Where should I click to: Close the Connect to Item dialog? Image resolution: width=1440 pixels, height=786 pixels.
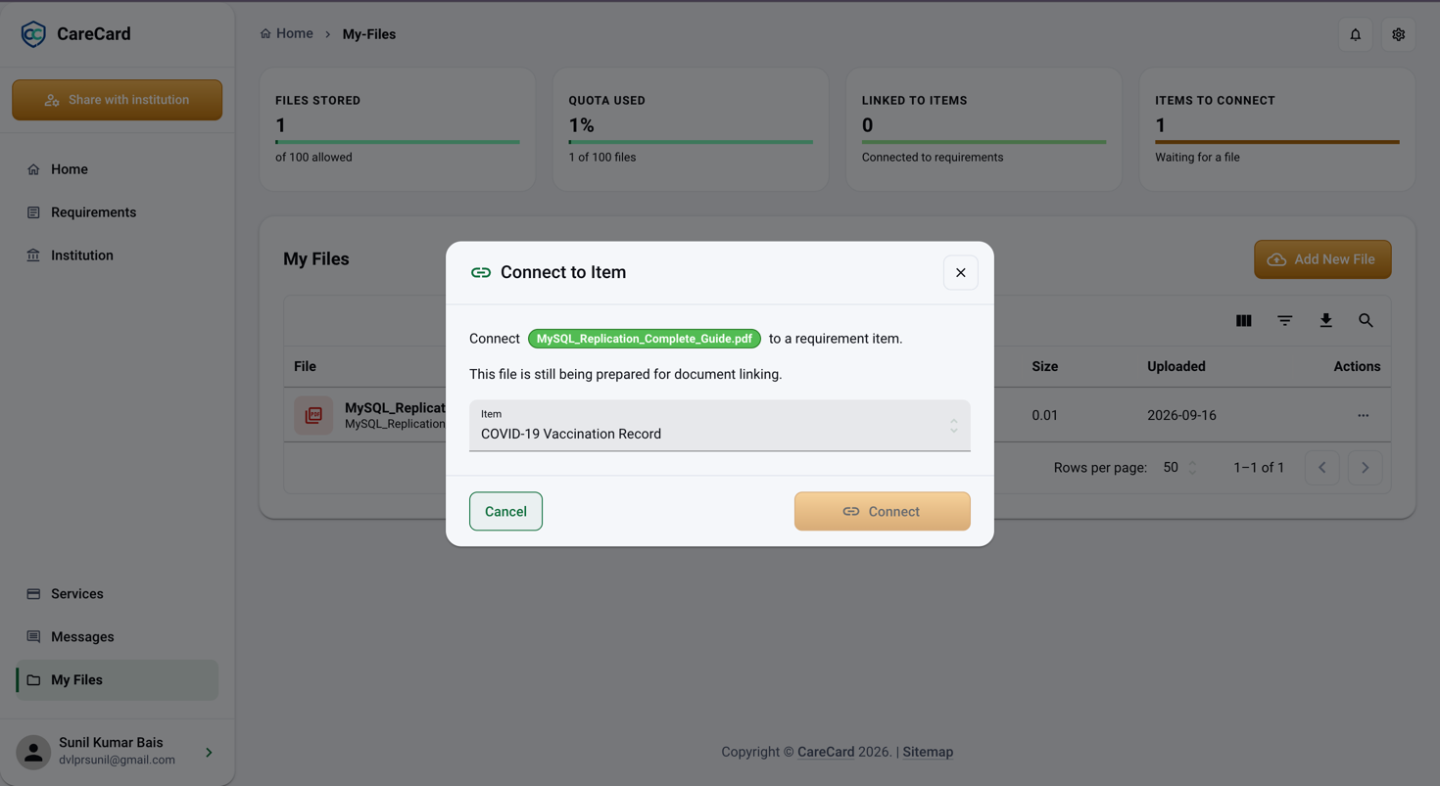coord(961,273)
